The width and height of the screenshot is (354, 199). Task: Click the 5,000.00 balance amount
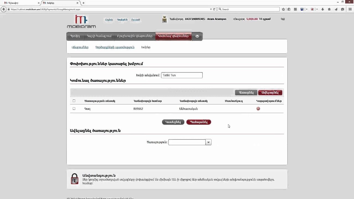(x=252, y=19)
